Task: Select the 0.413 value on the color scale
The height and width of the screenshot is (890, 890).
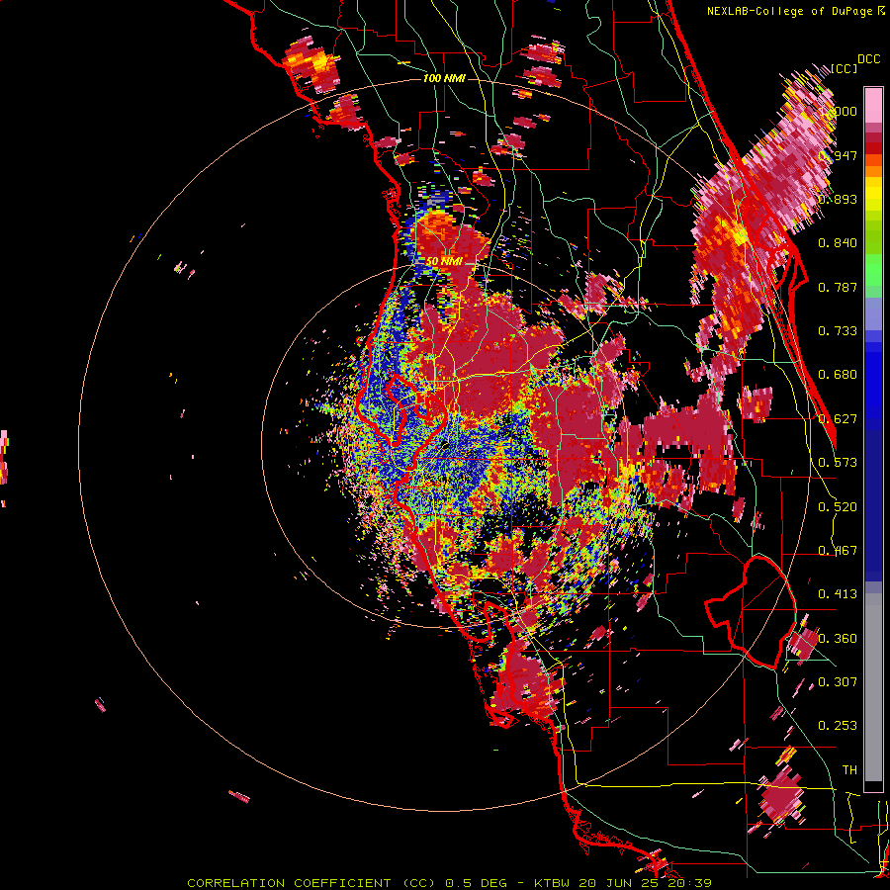Action: coord(838,594)
